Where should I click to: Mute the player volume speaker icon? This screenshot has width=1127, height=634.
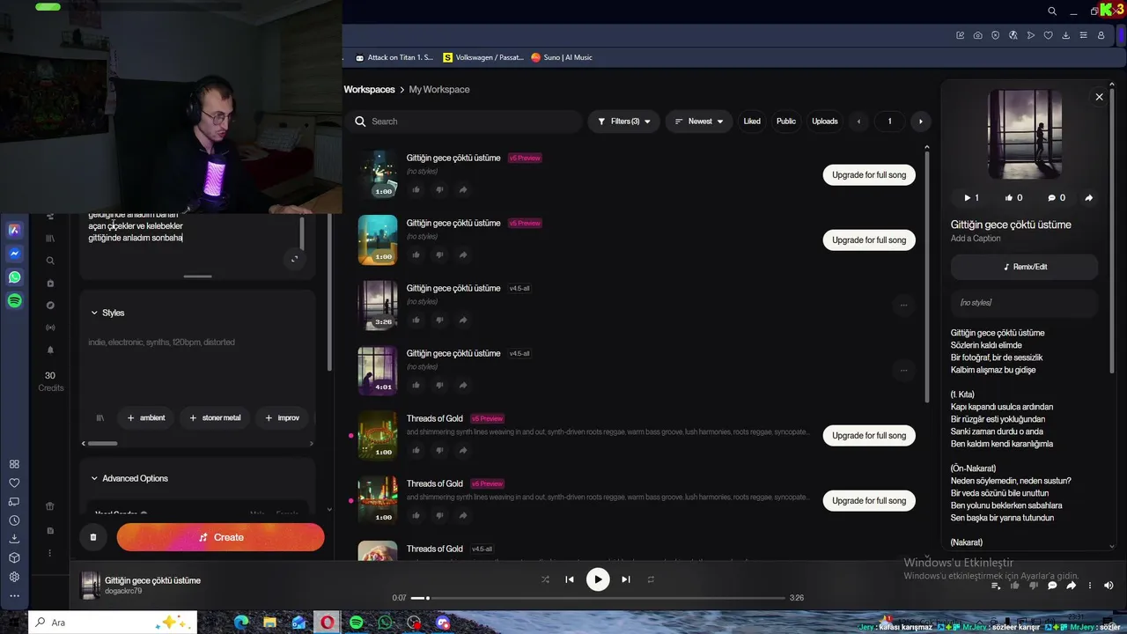coord(1109,586)
